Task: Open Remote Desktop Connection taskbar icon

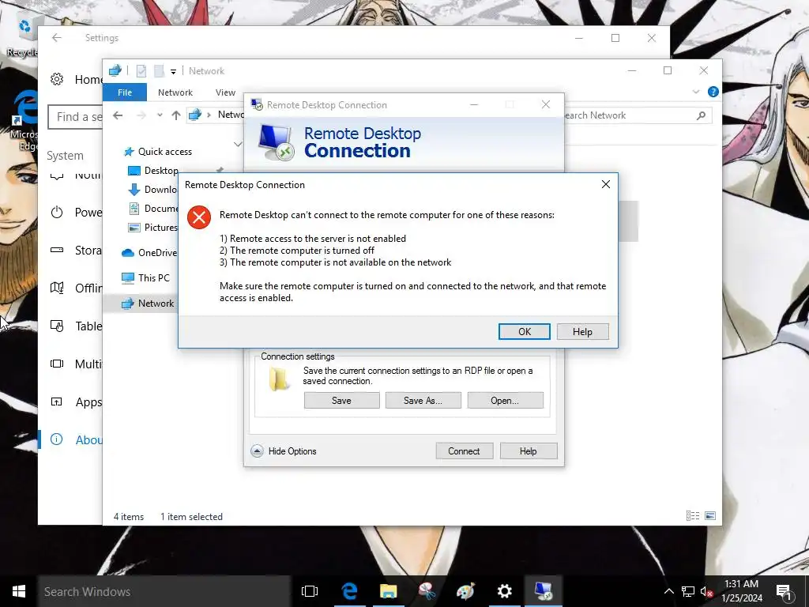Action: coord(544,591)
